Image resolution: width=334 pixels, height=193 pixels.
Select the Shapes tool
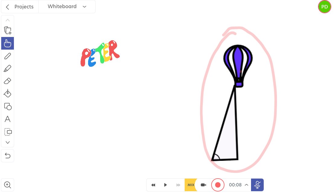(8, 106)
